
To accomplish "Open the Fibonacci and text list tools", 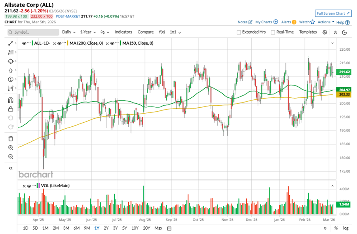I will pyautogui.click(x=10, y=52).
